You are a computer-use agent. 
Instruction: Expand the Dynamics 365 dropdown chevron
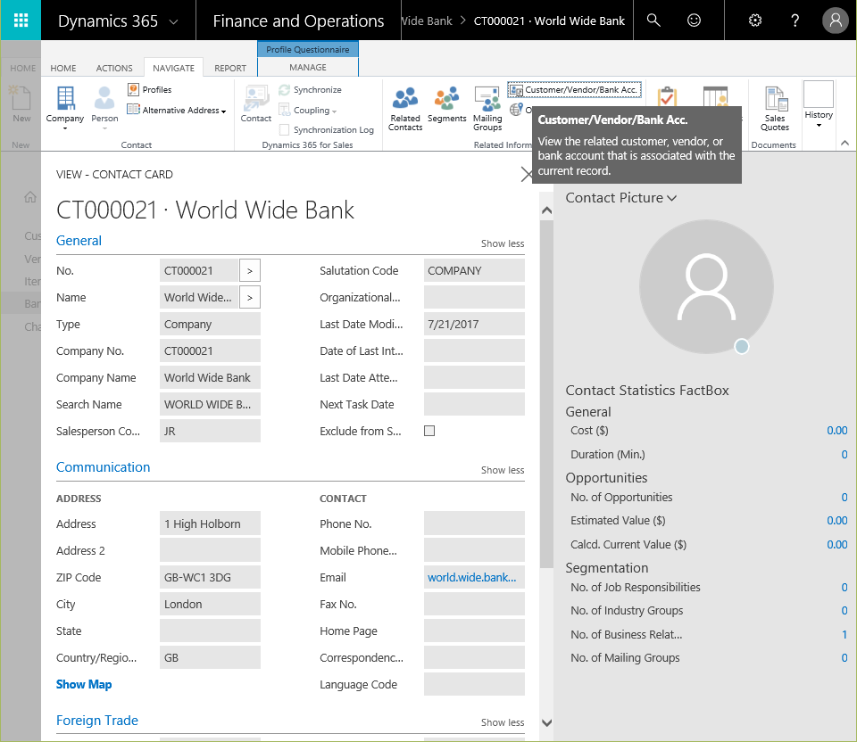173,21
